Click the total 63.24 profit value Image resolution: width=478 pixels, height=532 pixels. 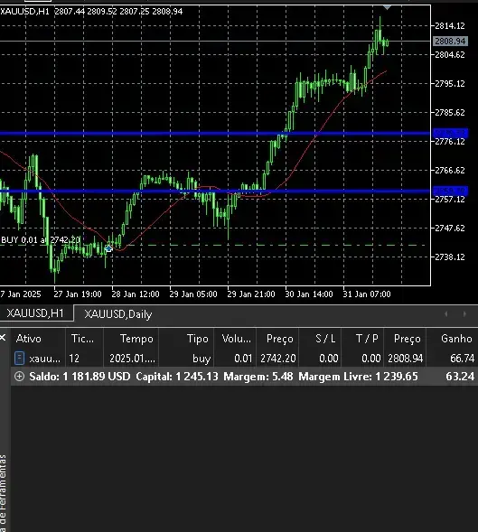point(460,377)
